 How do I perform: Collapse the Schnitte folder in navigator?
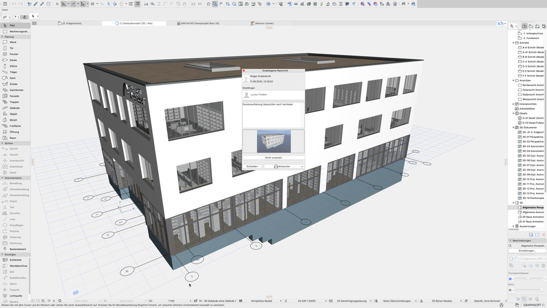pyautogui.click(x=513, y=43)
